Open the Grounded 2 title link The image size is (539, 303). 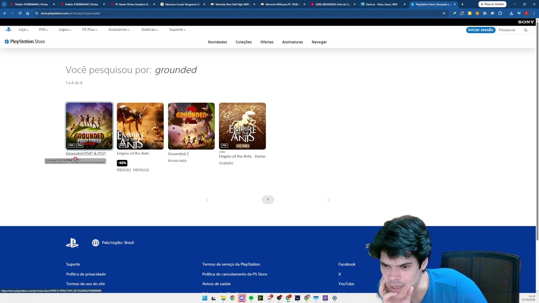[178, 154]
